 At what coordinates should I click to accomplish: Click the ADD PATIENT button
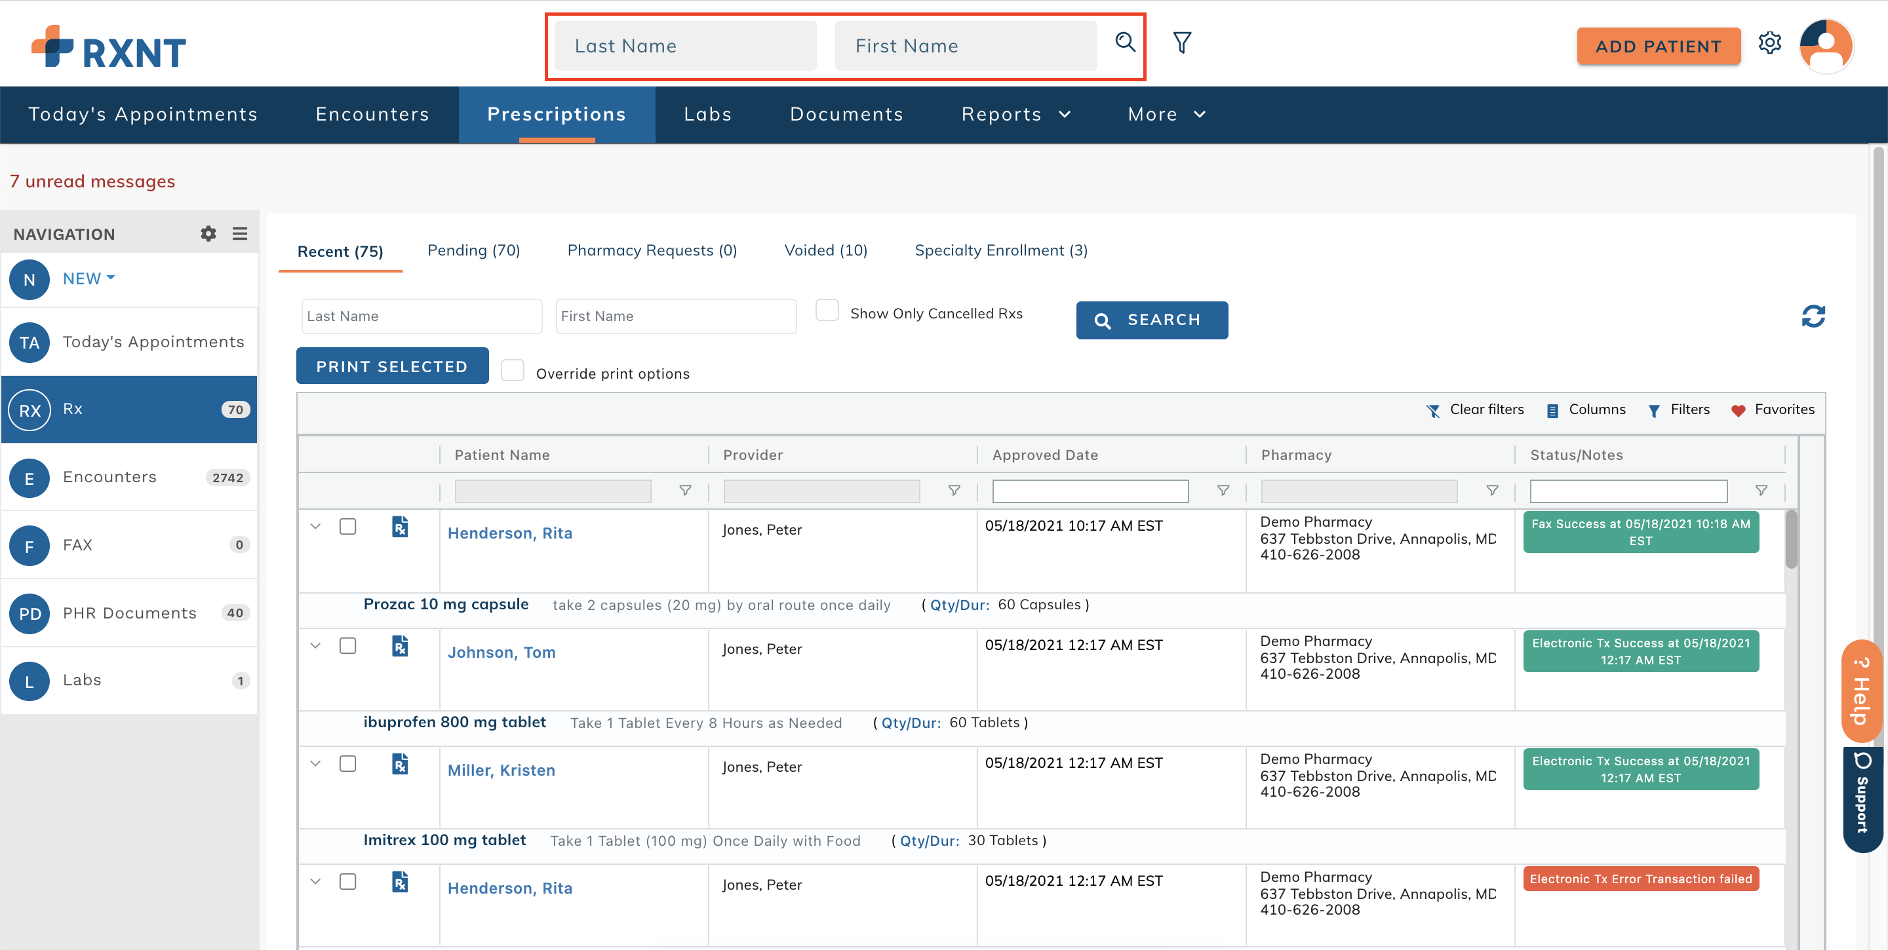coord(1658,45)
